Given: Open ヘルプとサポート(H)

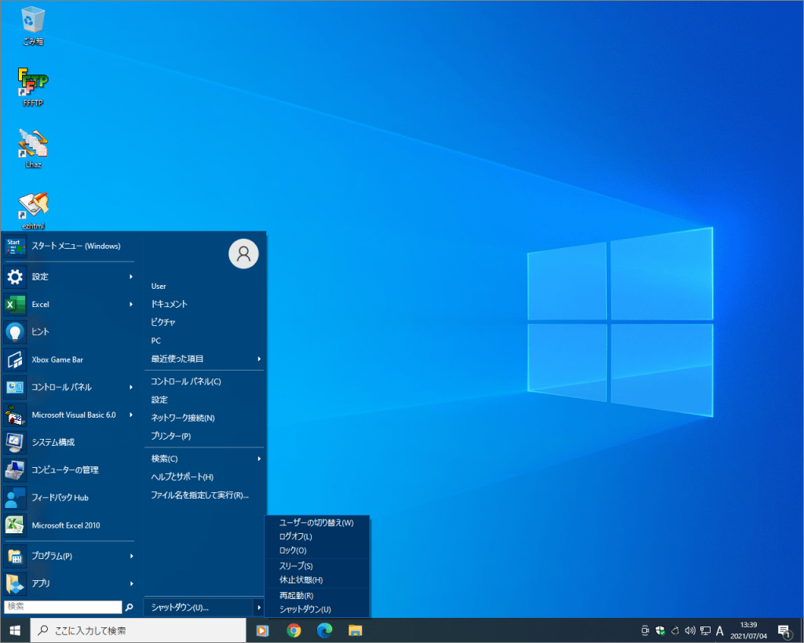Looking at the screenshot, I should tap(182, 477).
